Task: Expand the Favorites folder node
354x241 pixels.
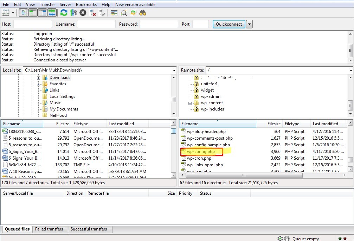Action: coord(38,84)
